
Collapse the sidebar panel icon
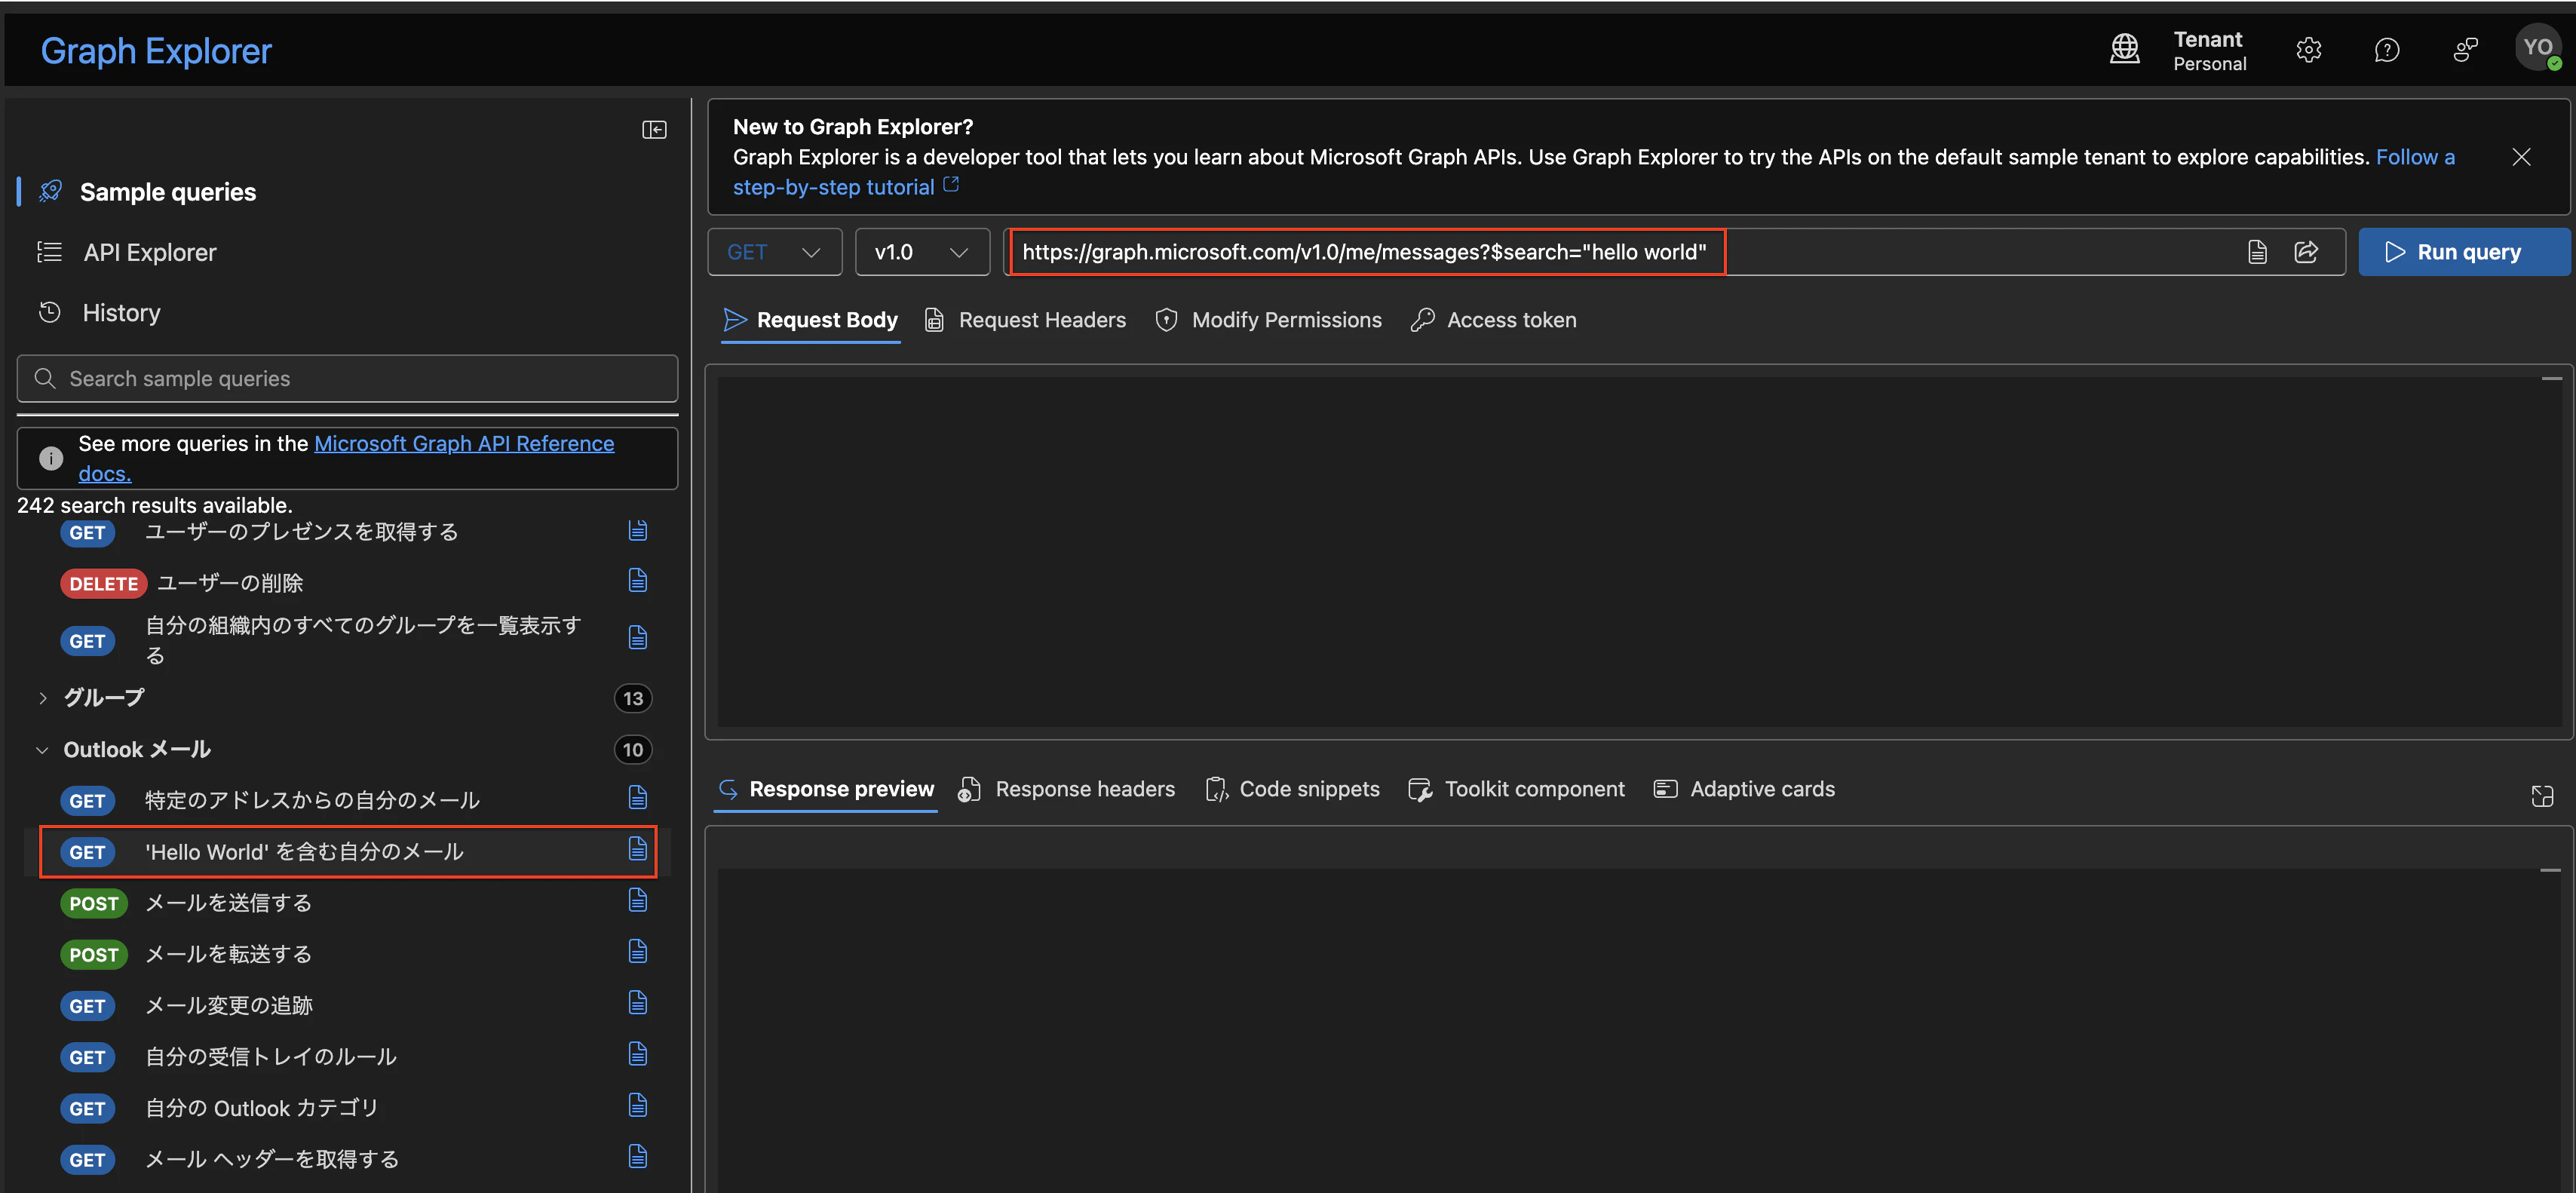click(x=654, y=130)
